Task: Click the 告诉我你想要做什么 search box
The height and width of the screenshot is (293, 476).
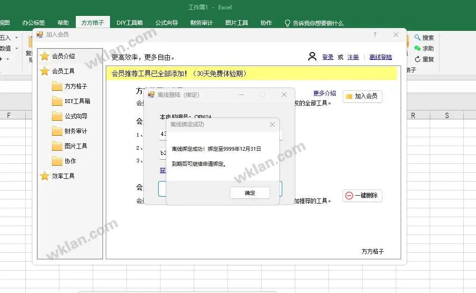Action: (314, 23)
